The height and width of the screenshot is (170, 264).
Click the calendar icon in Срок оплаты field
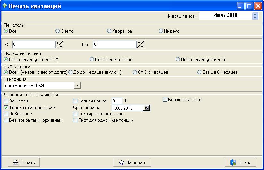coord(147,108)
